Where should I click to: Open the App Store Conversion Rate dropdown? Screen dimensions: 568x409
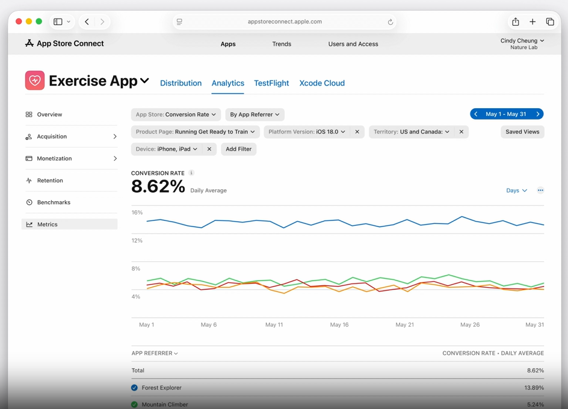176,115
